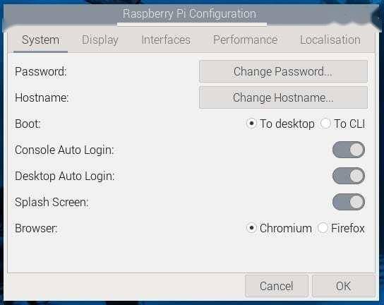This screenshot has width=384, height=305.
Task: Select the To desktop boot option
Action: (280, 124)
